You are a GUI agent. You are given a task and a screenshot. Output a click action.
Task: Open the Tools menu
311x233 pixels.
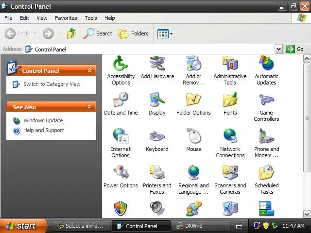click(x=91, y=18)
